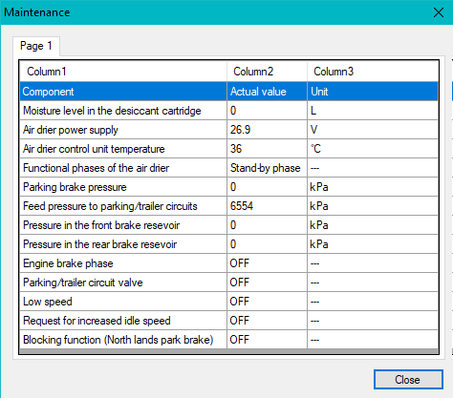Close the Maintenance dialog with X icon
This screenshot has width=453, height=398.
pyautogui.click(x=439, y=12)
